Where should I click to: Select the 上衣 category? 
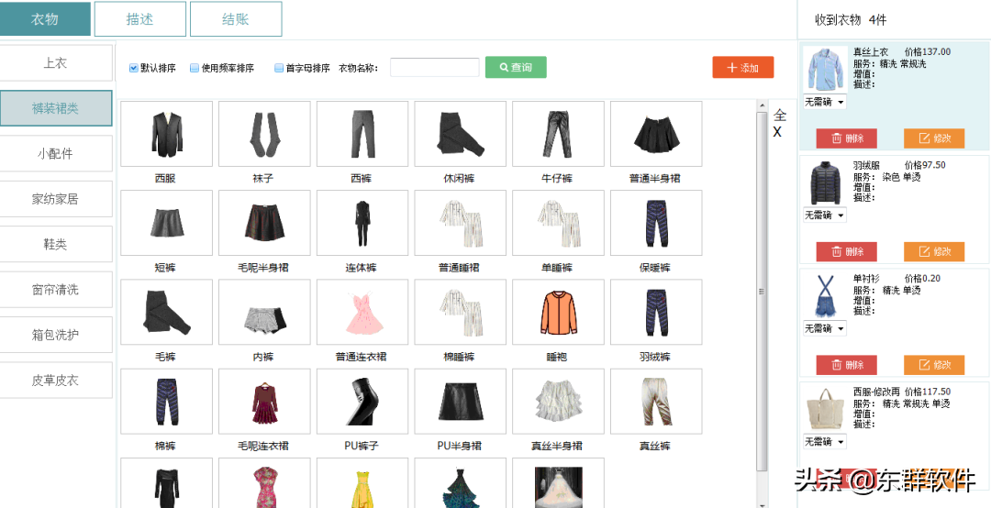click(56, 62)
